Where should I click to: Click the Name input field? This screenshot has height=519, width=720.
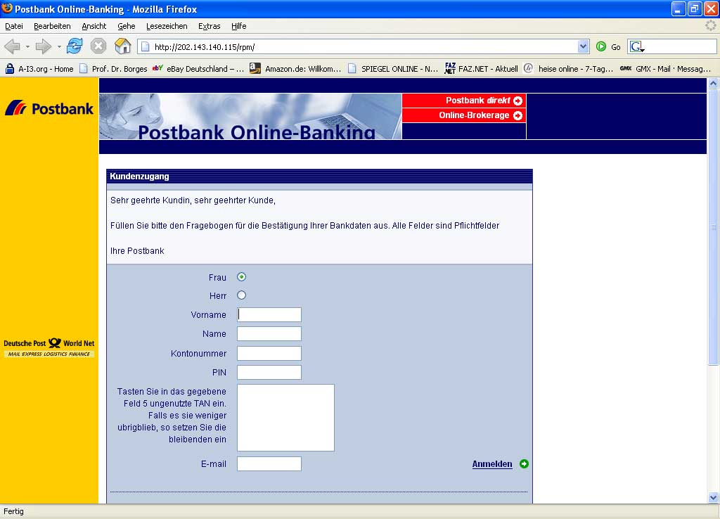point(269,334)
